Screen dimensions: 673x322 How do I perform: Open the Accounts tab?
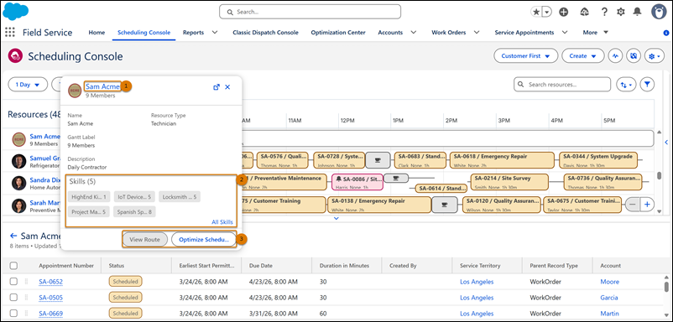(x=390, y=32)
